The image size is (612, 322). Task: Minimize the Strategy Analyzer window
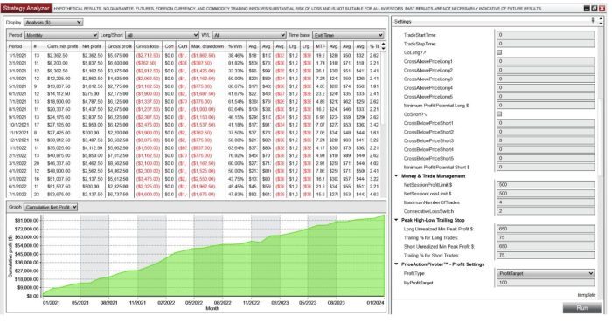point(587,8)
